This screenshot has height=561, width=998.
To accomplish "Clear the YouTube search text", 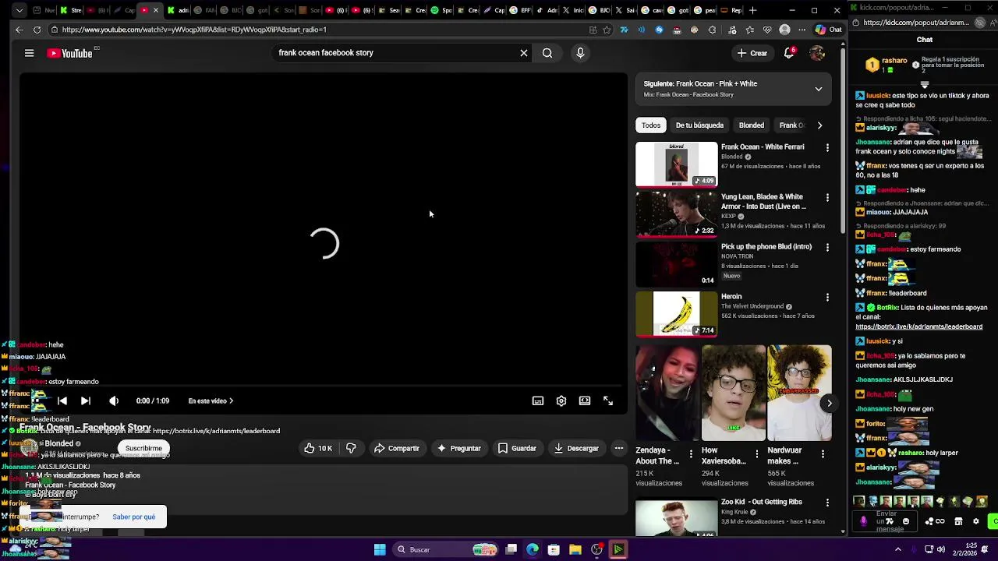I will click(524, 53).
